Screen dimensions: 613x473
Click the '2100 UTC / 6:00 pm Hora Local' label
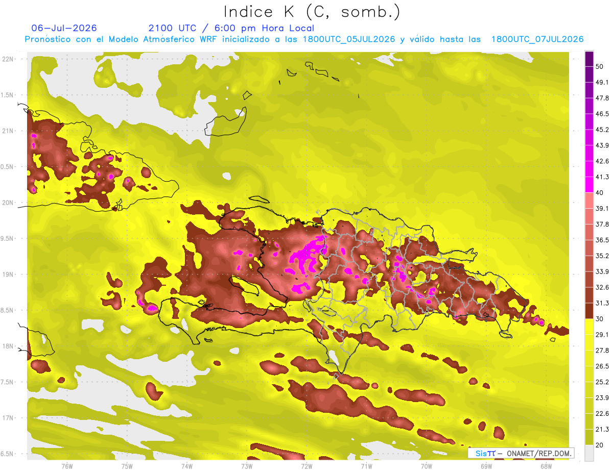tap(231, 28)
